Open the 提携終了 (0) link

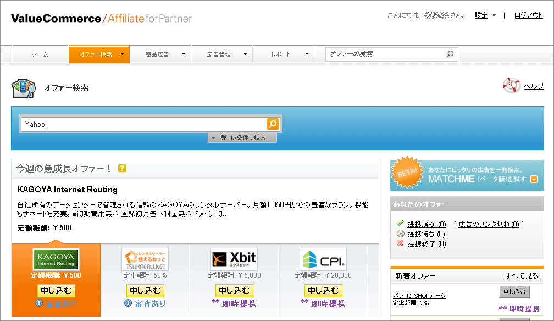[426, 243]
